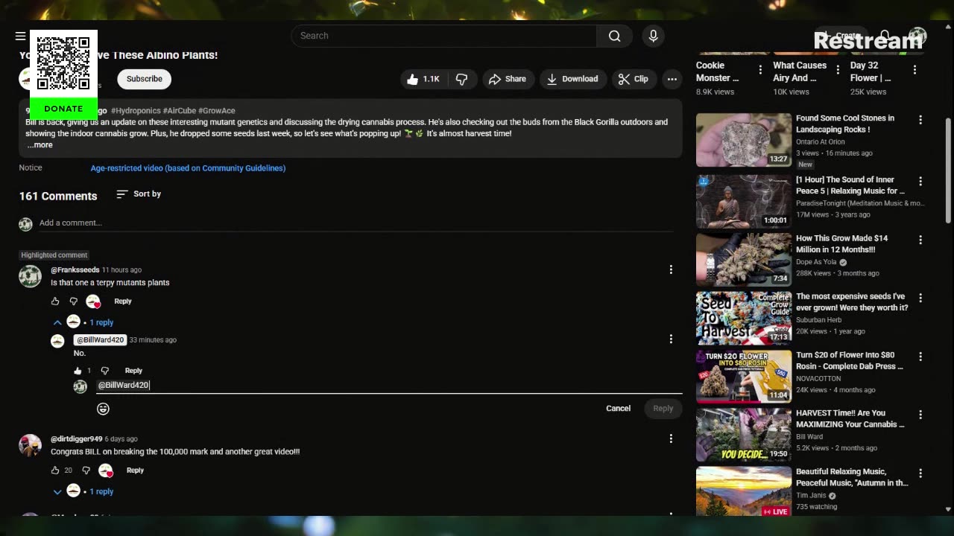Reply to the @dirtdigger949 comment
The width and height of the screenshot is (954, 536).
[135, 470]
